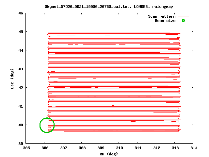Click the 'RA (deg)' axis label
The width and height of the screenshot is (209, 157).
[x=109, y=154]
